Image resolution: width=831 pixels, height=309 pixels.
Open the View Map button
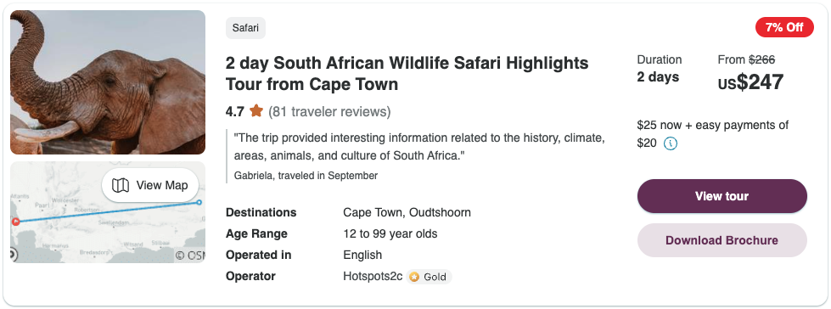pos(150,186)
